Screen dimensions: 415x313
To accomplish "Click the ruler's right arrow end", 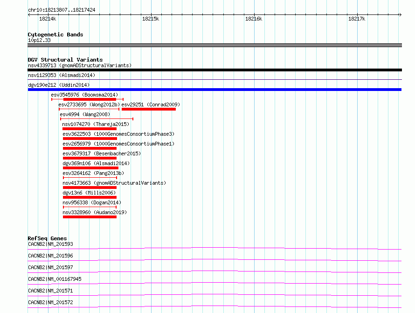I will click(400, 15).
